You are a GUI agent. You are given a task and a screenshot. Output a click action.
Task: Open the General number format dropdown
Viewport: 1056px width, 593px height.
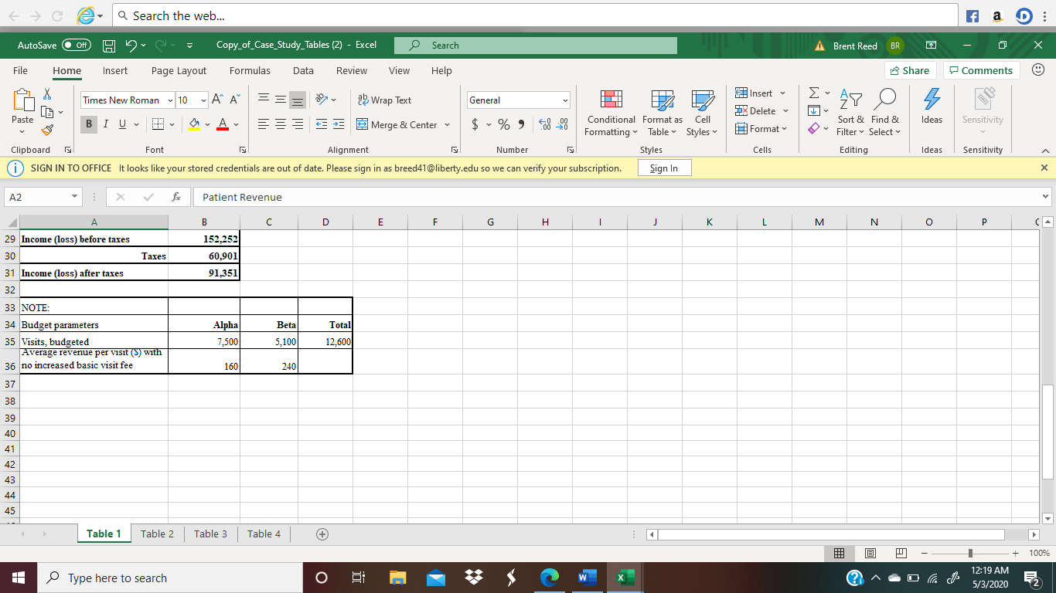coord(565,100)
